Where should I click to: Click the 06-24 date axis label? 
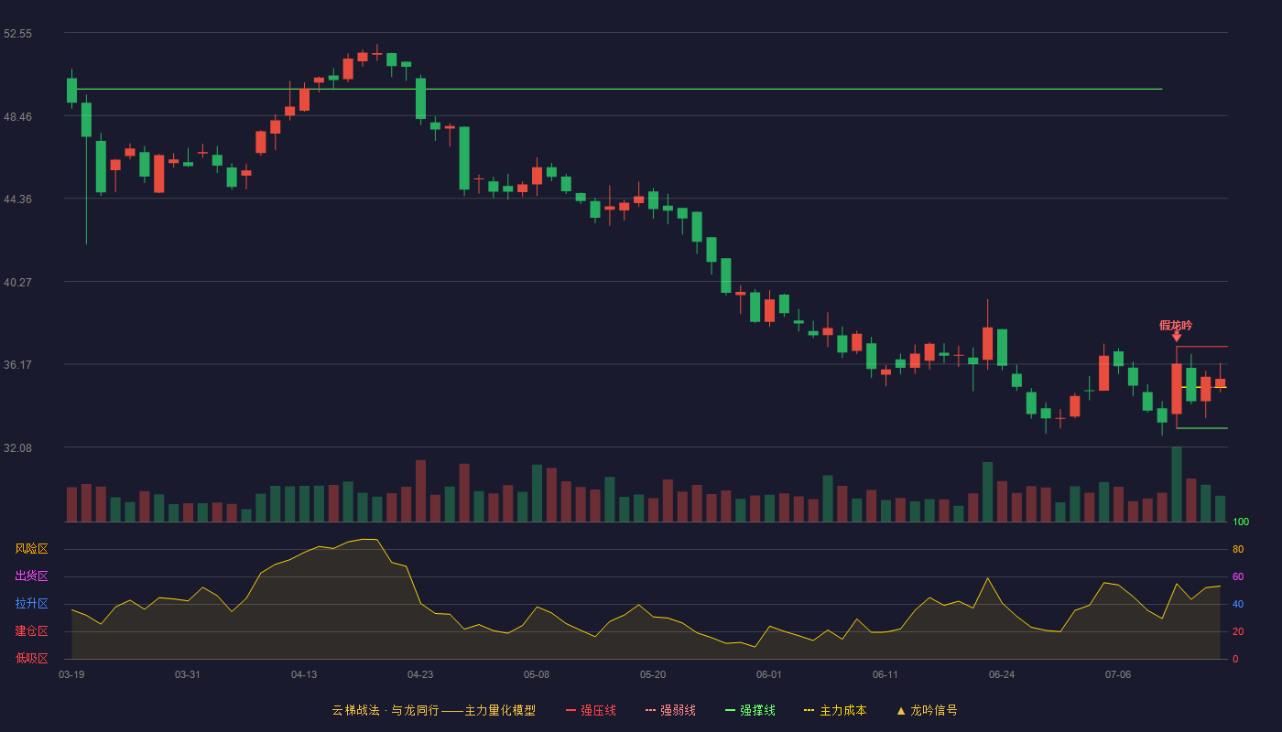tap(1002, 674)
